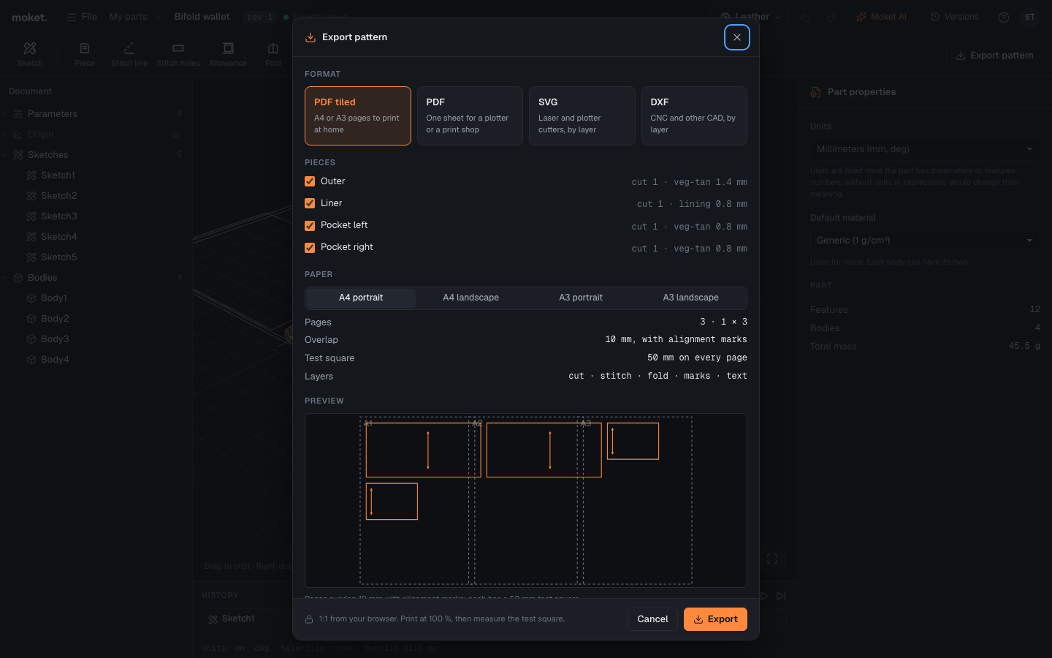Viewport: 1052px width, 658px height.
Task: Open the ET user avatar
Action: (x=1030, y=17)
